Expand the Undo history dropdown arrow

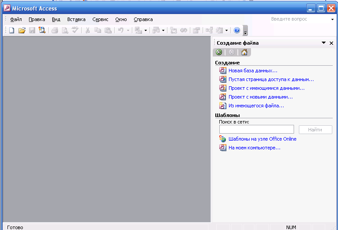tap(128, 30)
